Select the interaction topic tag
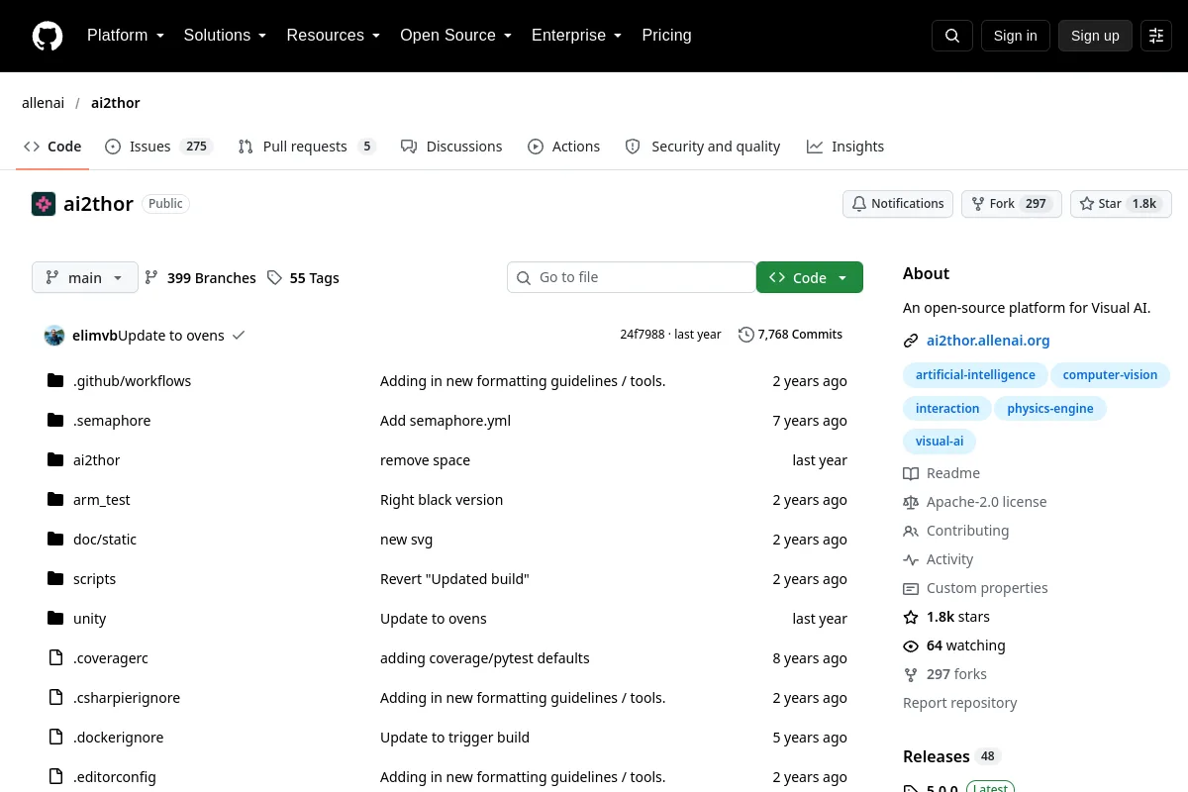The image size is (1188, 792). (x=947, y=409)
